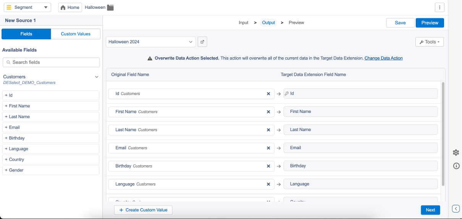This screenshot has height=219, width=462.
Task: Remove the First Name mapped field
Action: (268, 112)
